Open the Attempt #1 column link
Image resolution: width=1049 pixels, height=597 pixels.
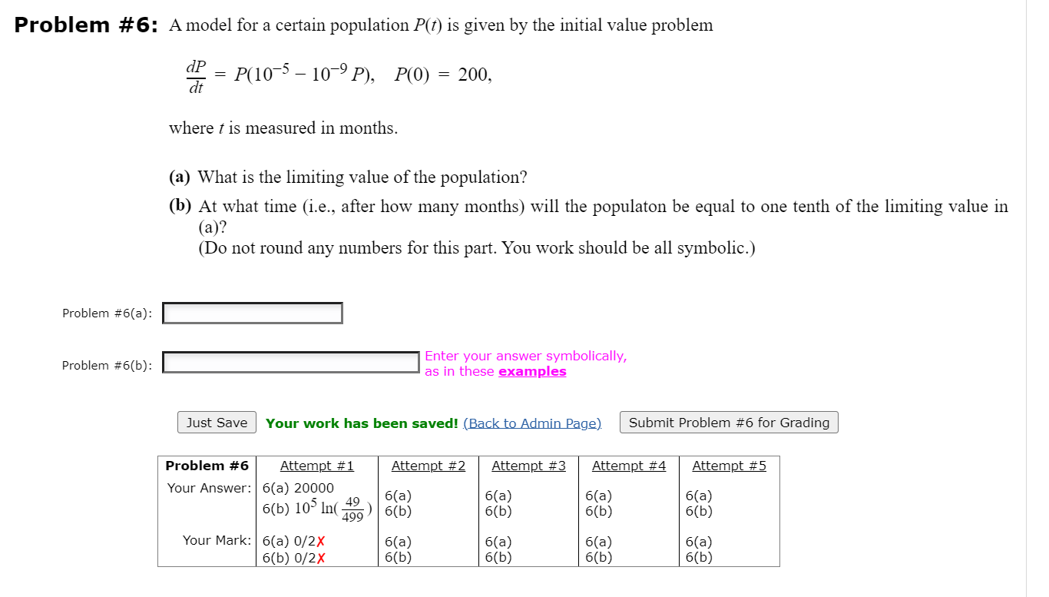(x=317, y=466)
